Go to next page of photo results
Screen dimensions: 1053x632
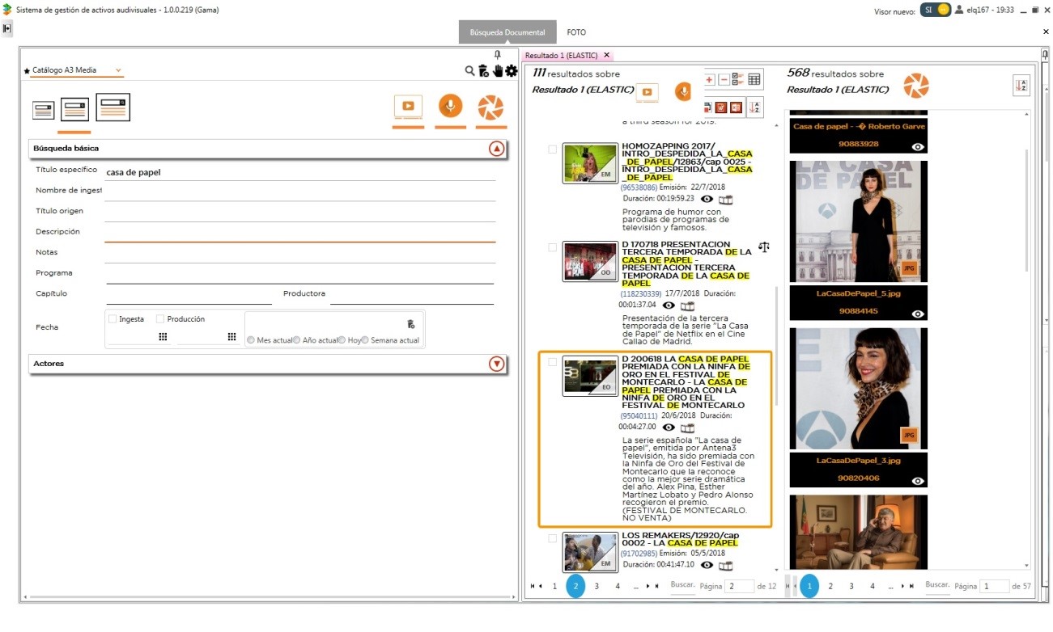902,586
